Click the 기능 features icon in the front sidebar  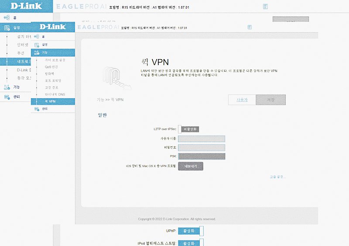[x=37, y=53]
